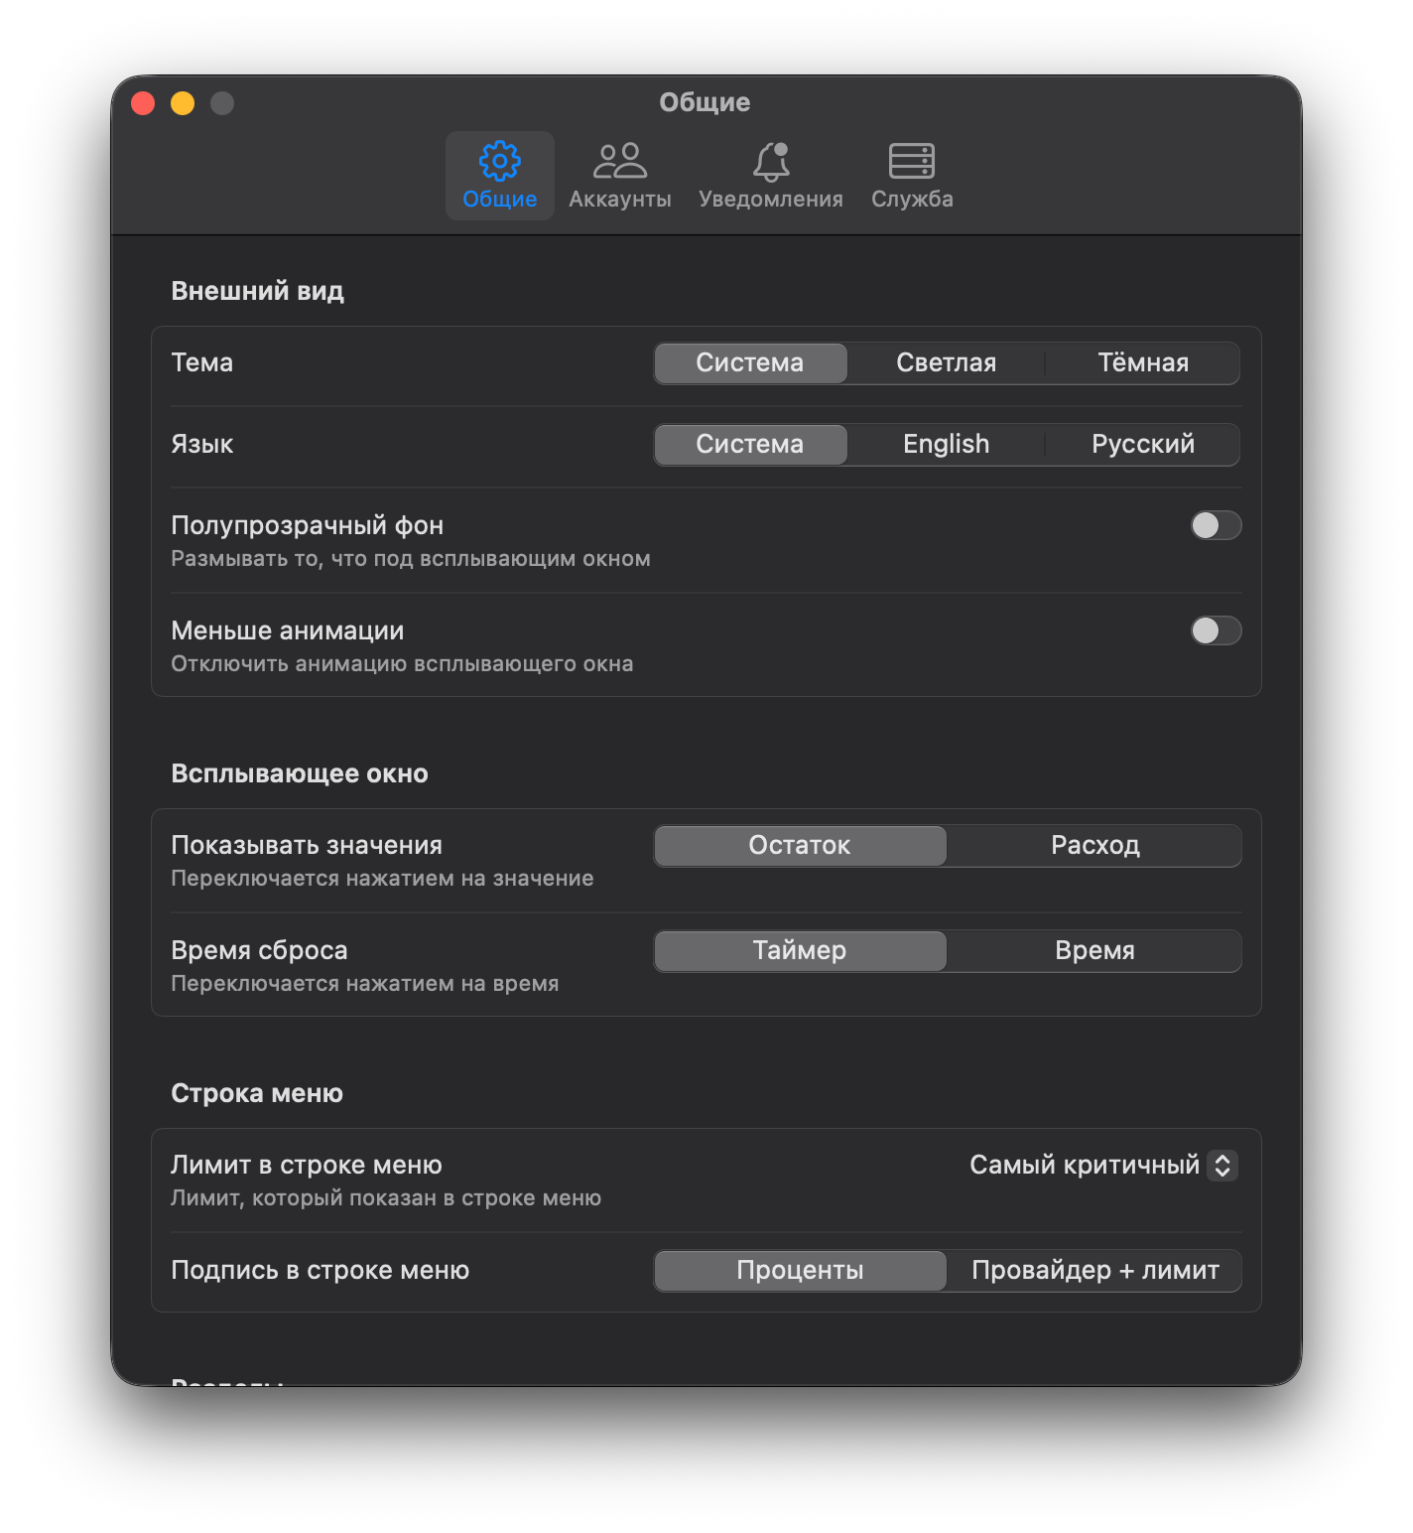This screenshot has width=1413, height=1533.
Task: Select English language
Action: [947, 445]
